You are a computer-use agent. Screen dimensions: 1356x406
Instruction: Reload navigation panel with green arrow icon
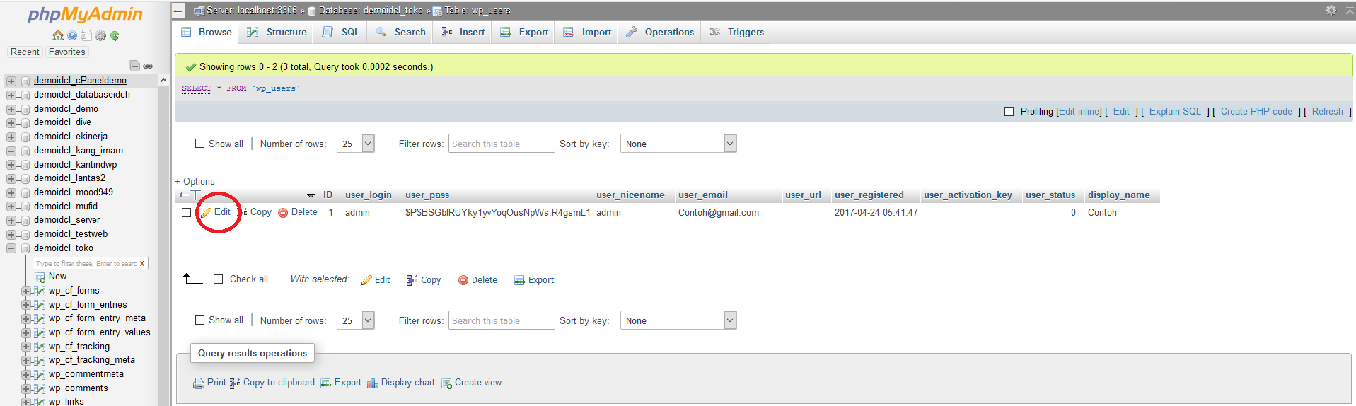coord(115,35)
